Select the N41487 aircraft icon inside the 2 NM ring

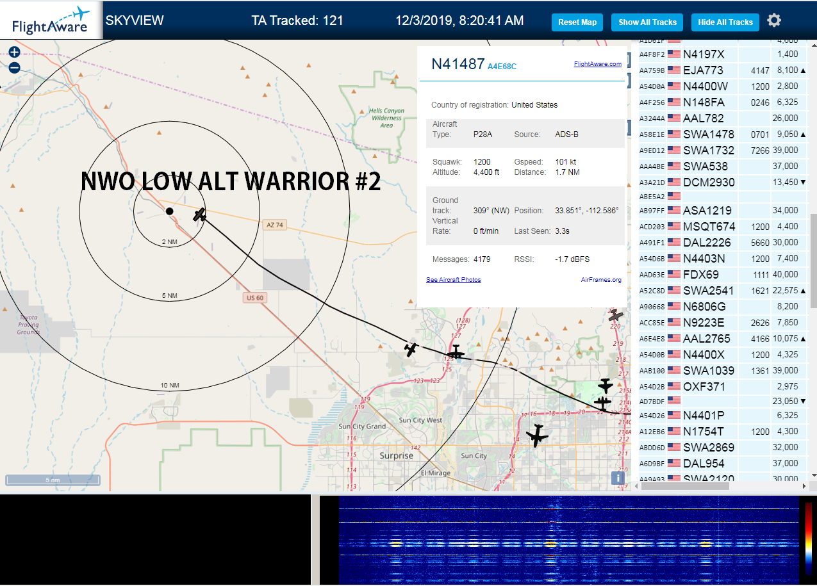[200, 215]
